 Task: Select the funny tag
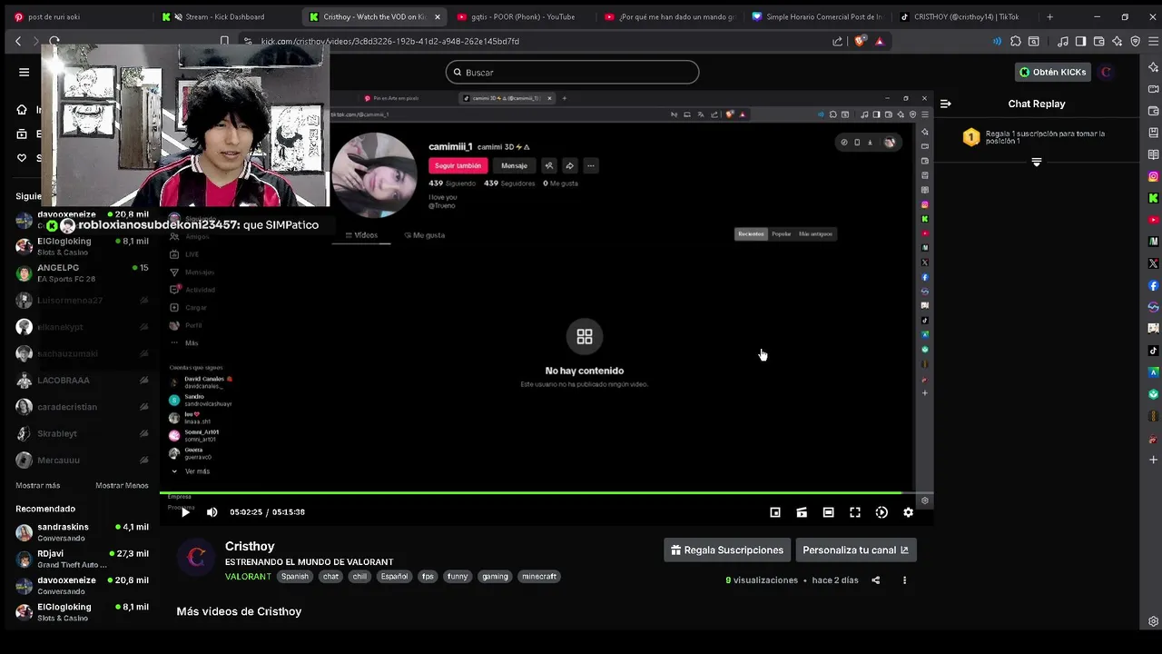[458, 577]
